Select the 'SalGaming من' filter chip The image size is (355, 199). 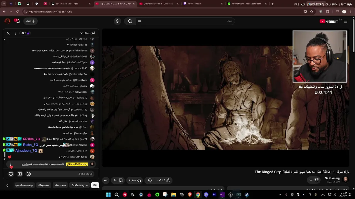click(x=80, y=185)
